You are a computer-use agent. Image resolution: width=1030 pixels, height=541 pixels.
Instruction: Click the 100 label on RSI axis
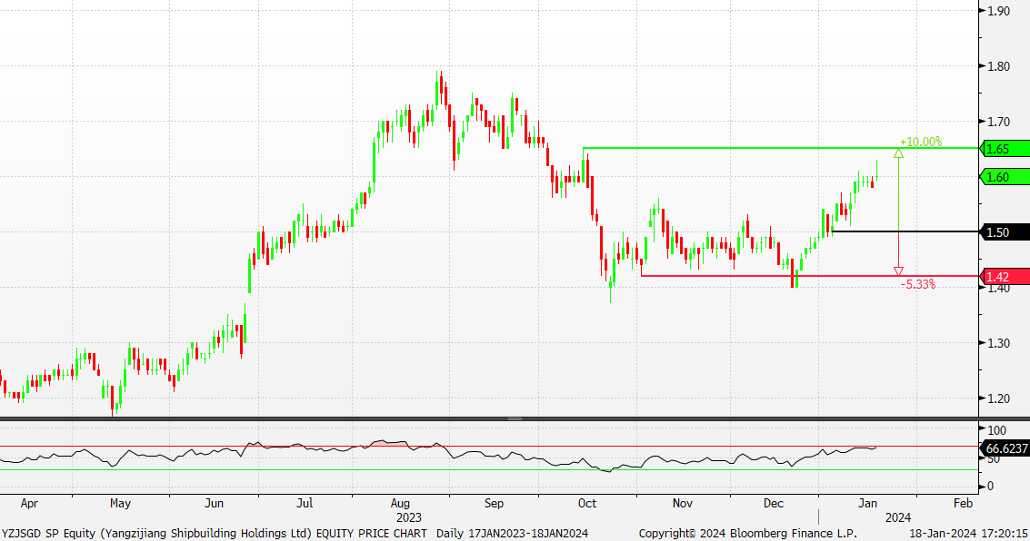(996, 430)
